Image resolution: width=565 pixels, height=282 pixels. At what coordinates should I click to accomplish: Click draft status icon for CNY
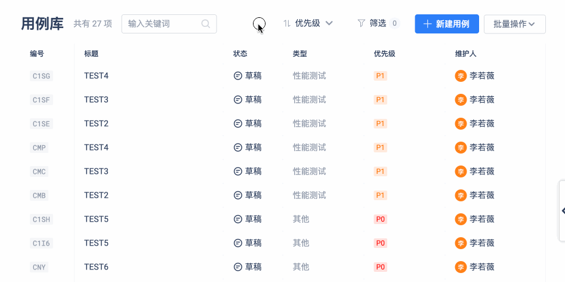237,267
